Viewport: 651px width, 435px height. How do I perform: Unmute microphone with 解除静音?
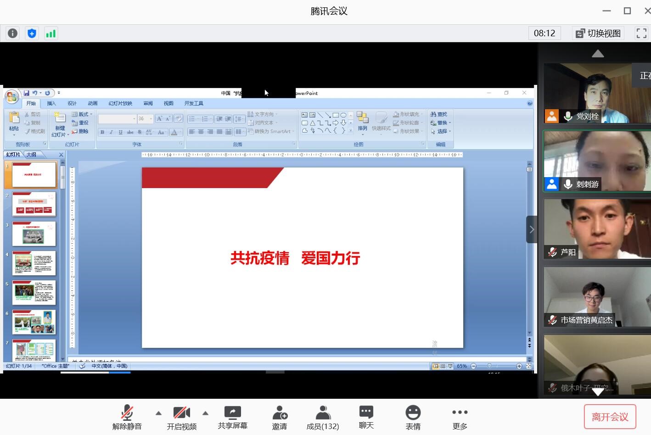pos(127,417)
